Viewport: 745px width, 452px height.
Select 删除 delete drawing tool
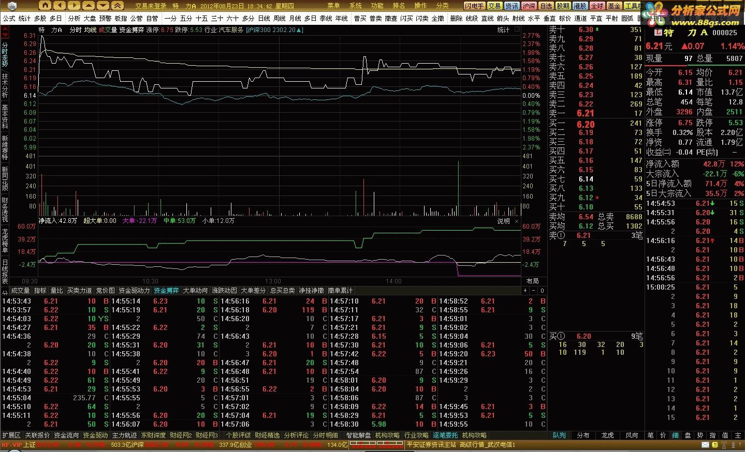tap(456, 18)
